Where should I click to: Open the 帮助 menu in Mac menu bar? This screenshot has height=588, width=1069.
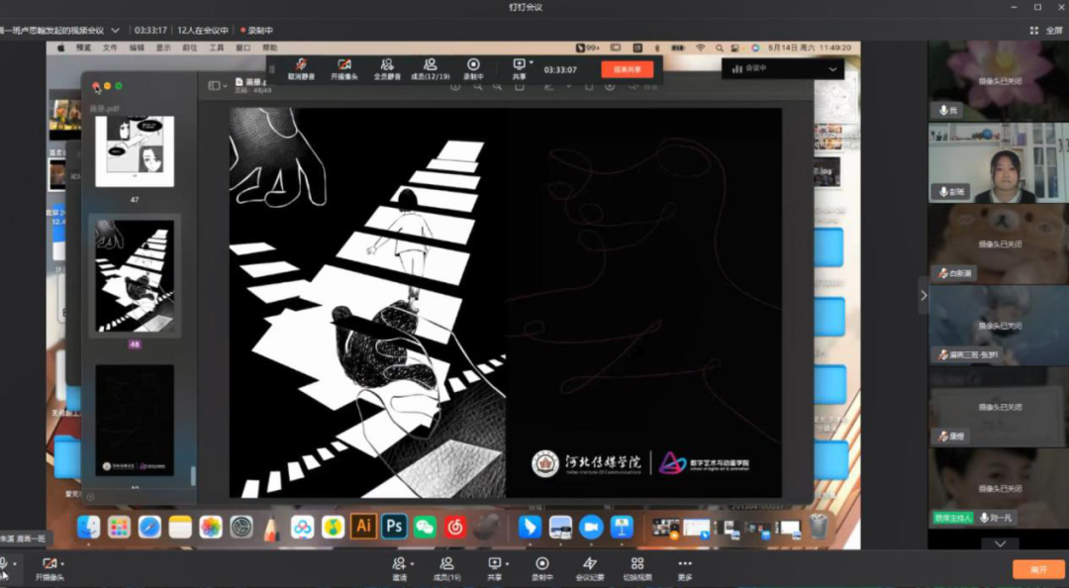click(270, 48)
